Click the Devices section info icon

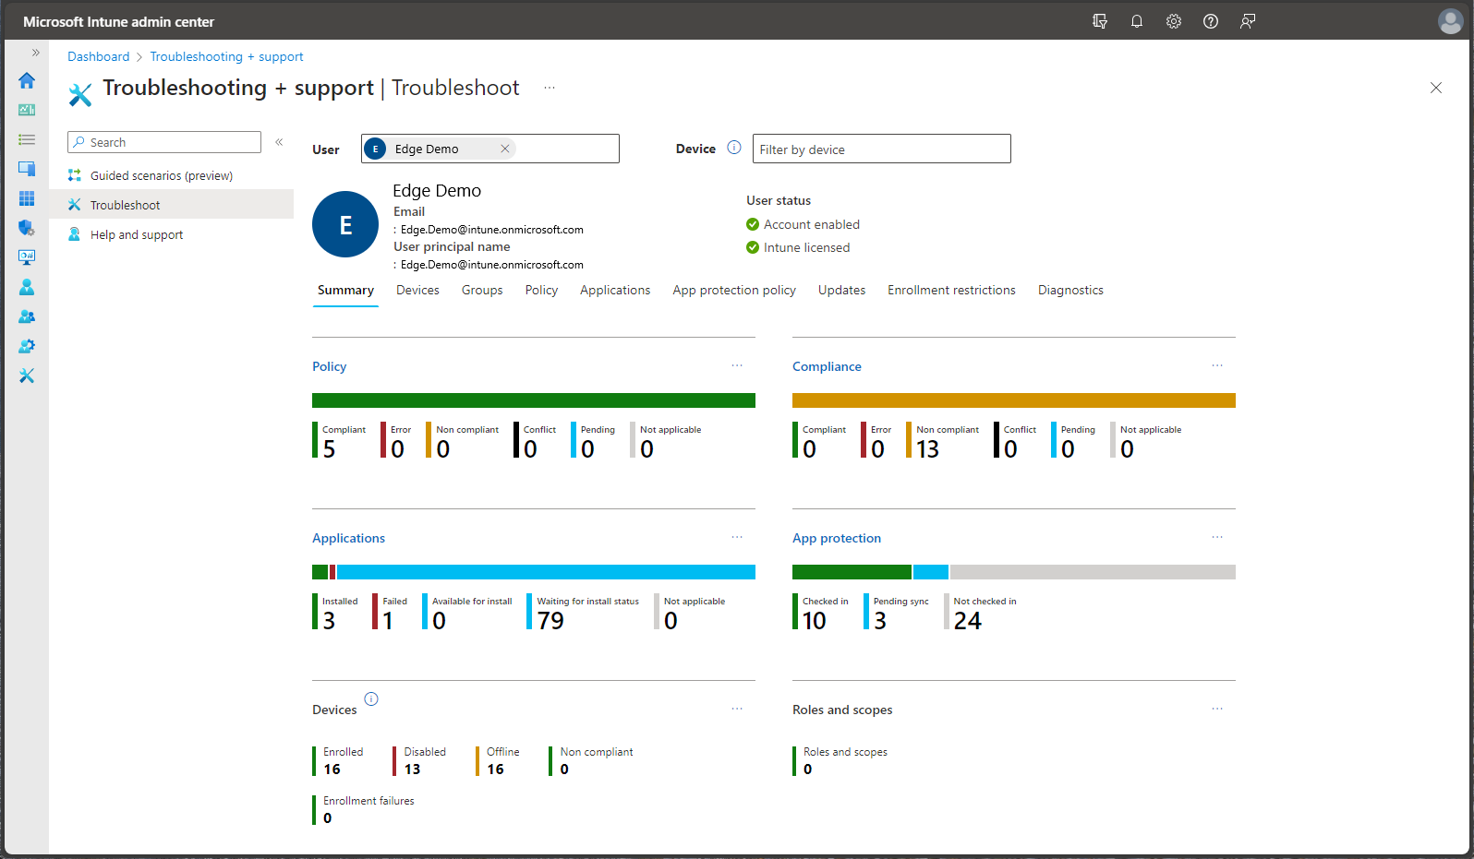pos(371,698)
